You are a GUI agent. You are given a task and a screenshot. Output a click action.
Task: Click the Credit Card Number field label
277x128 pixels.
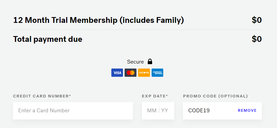click(x=42, y=96)
